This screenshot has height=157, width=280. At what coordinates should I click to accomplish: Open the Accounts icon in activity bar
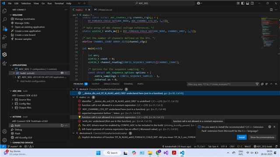coord(4,132)
